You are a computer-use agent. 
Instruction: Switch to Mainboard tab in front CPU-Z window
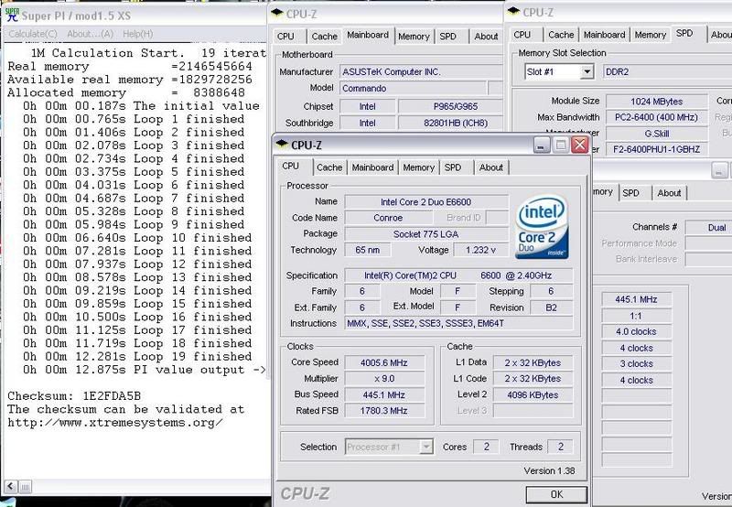click(x=373, y=167)
